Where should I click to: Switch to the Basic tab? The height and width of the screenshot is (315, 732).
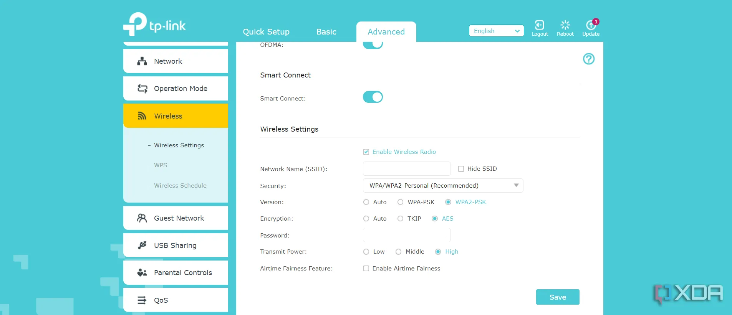click(326, 32)
